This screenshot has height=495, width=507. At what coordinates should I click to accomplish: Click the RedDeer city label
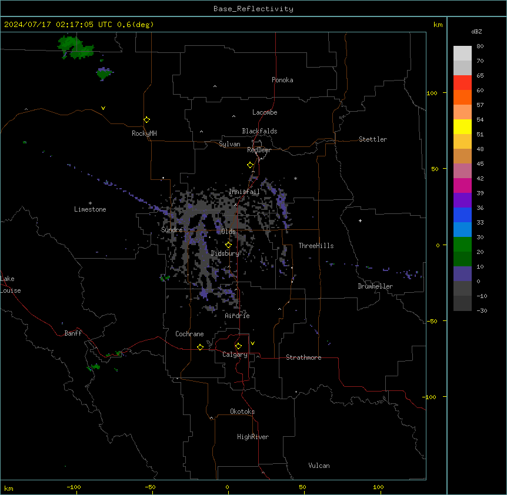coord(259,150)
